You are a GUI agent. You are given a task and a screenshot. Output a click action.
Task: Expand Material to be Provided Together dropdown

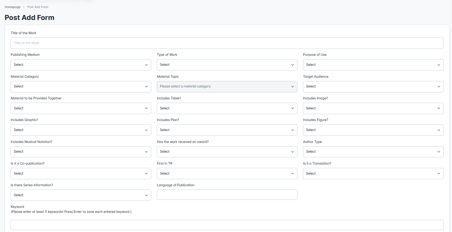(81, 108)
